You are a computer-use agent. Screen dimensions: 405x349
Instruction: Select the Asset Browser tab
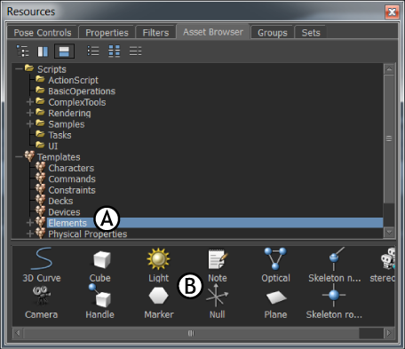coord(213,32)
